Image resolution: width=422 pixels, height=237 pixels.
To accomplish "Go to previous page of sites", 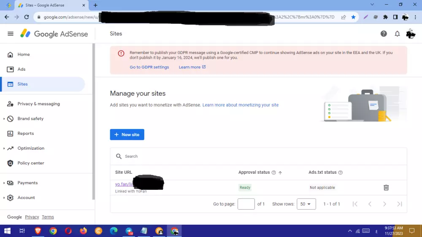I will tap(370, 204).
